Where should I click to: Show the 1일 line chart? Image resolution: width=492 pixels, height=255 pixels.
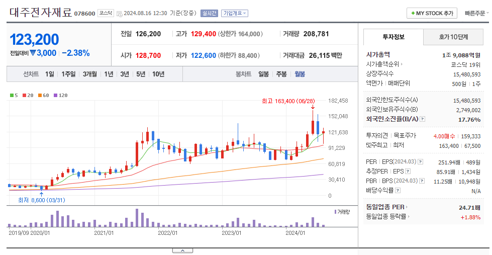(50, 74)
